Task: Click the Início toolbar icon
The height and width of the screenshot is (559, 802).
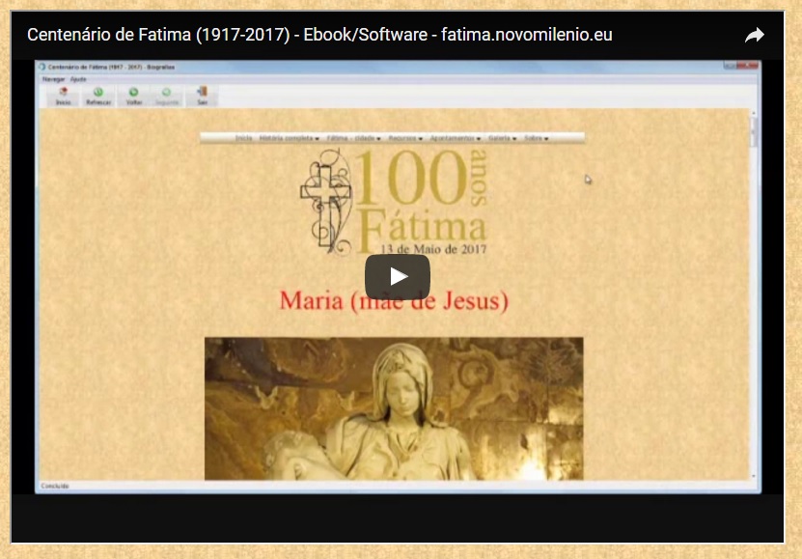Action: [63, 96]
